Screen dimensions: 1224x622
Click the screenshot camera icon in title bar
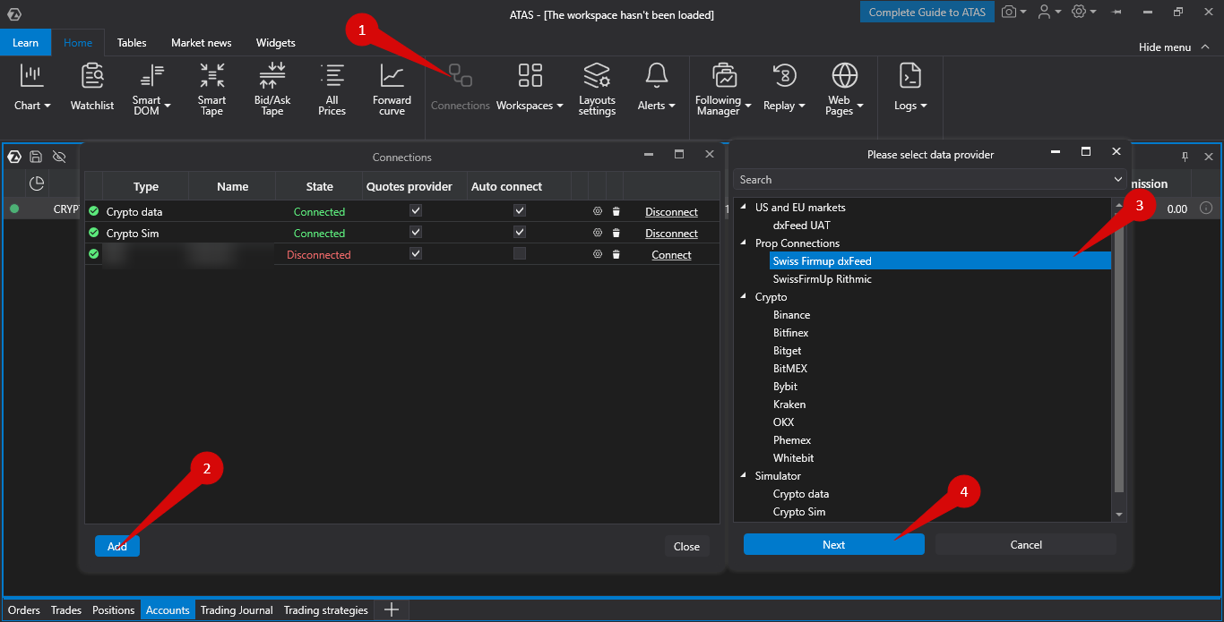pyautogui.click(x=1009, y=13)
